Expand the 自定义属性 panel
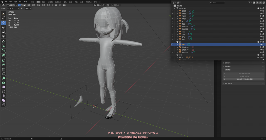266x140 pixels. tap(228, 83)
